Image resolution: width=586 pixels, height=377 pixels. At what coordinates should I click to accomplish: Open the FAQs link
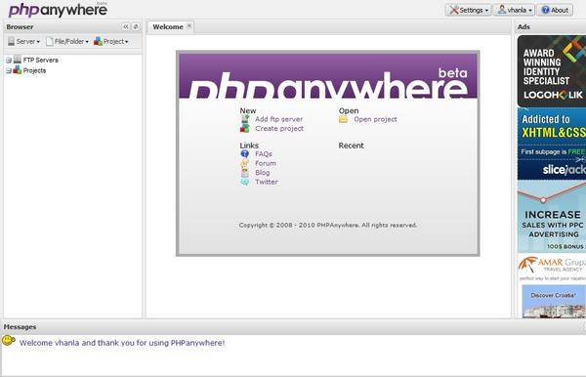click(264, 154)
